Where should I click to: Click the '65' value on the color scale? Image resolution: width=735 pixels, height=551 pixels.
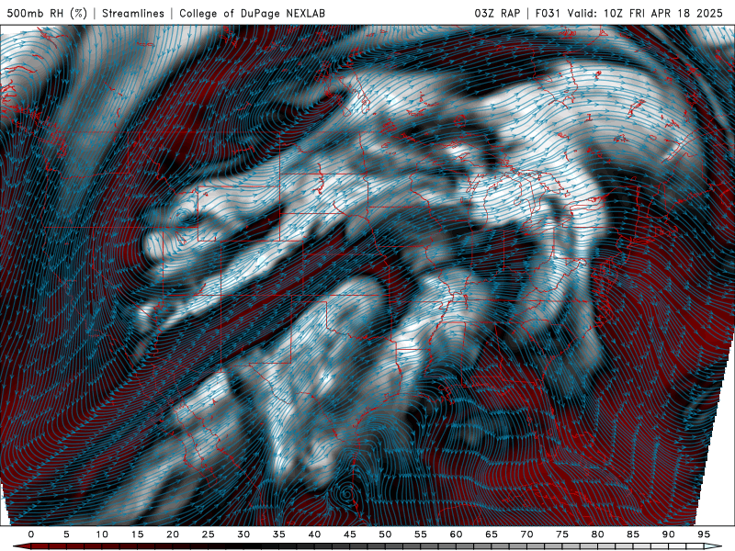[492, 534]
